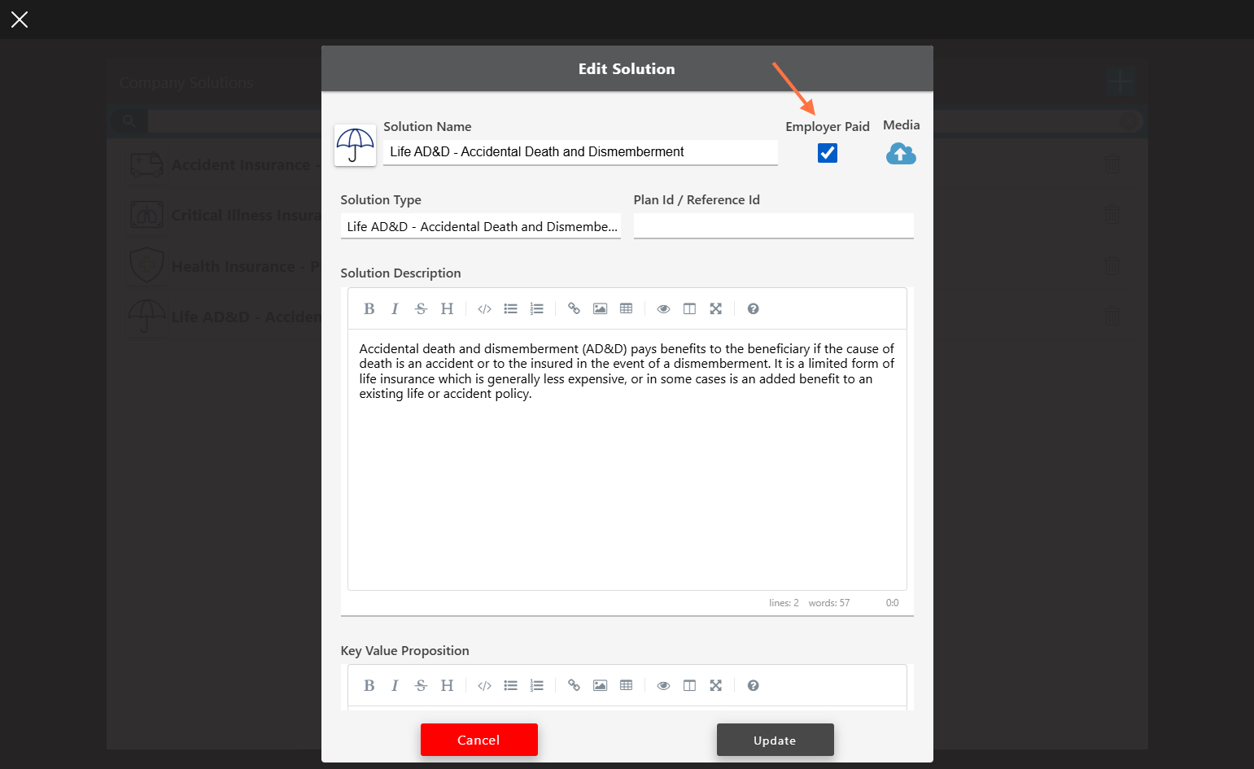Insert table in Solution Description editor
The image size is (1254, 769).
(x=626, y=308)
